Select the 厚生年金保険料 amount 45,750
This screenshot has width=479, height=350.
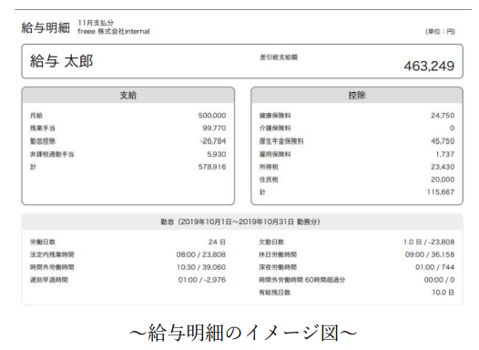point(443,141)
